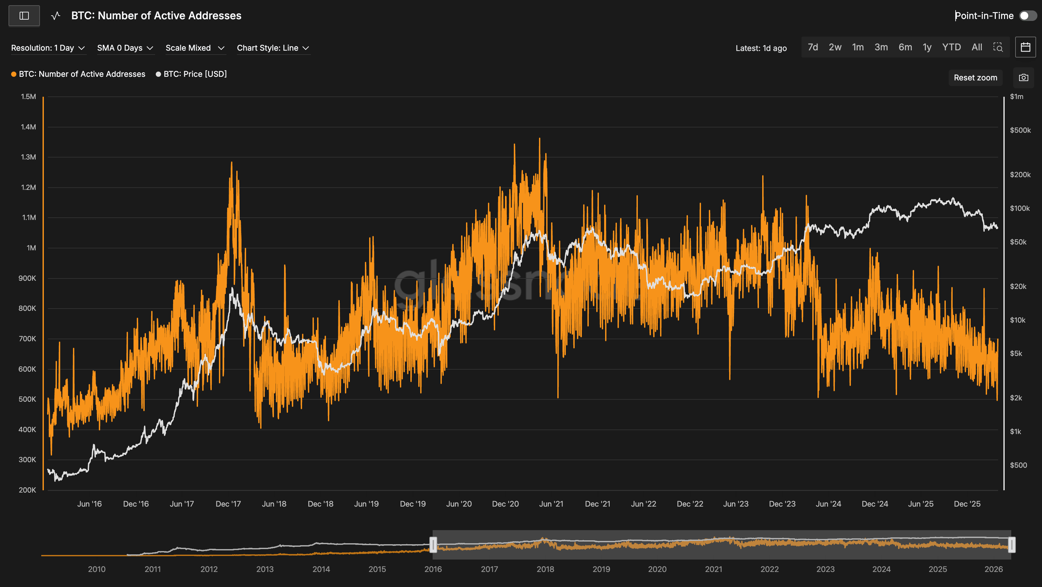The height and width of the screenshot is (587, 1042).
Task: Click the left navigator range handle
Action: tap(433, 545)
